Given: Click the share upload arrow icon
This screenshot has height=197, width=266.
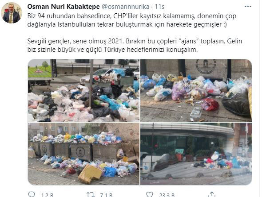Looking at the screenshot, I should tap(211, 194).
